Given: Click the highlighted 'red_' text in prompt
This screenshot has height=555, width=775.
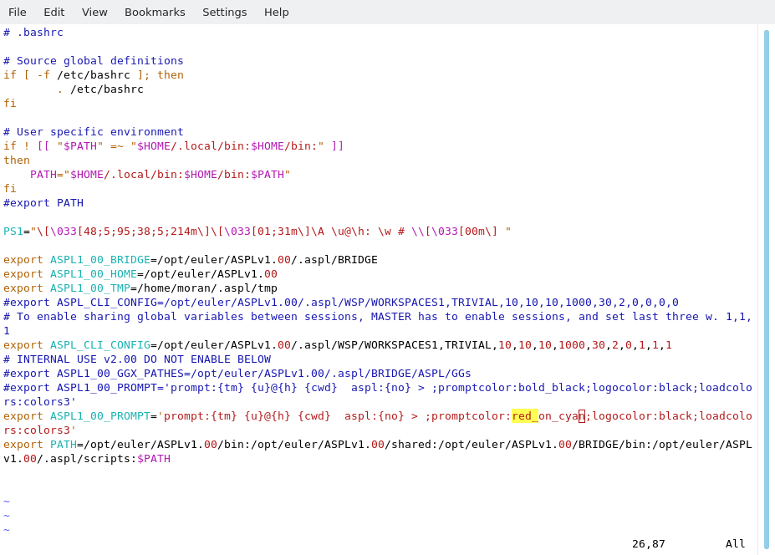Looking at the screenshot, I should [x=524, y=416].
